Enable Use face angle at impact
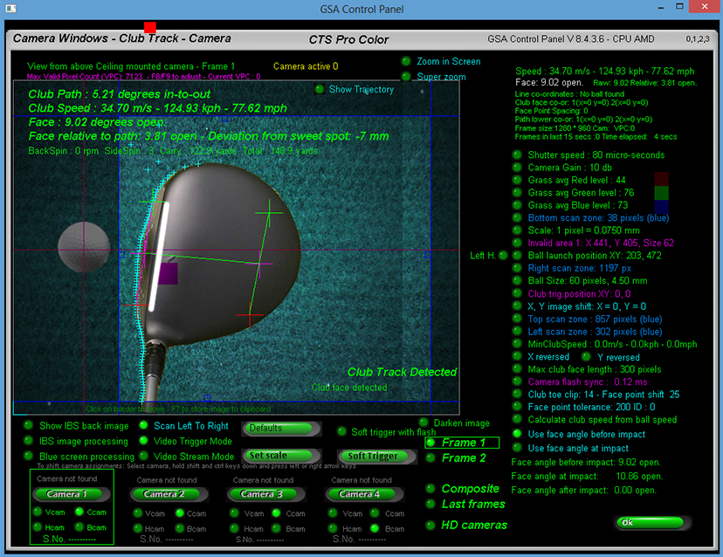 517,447
